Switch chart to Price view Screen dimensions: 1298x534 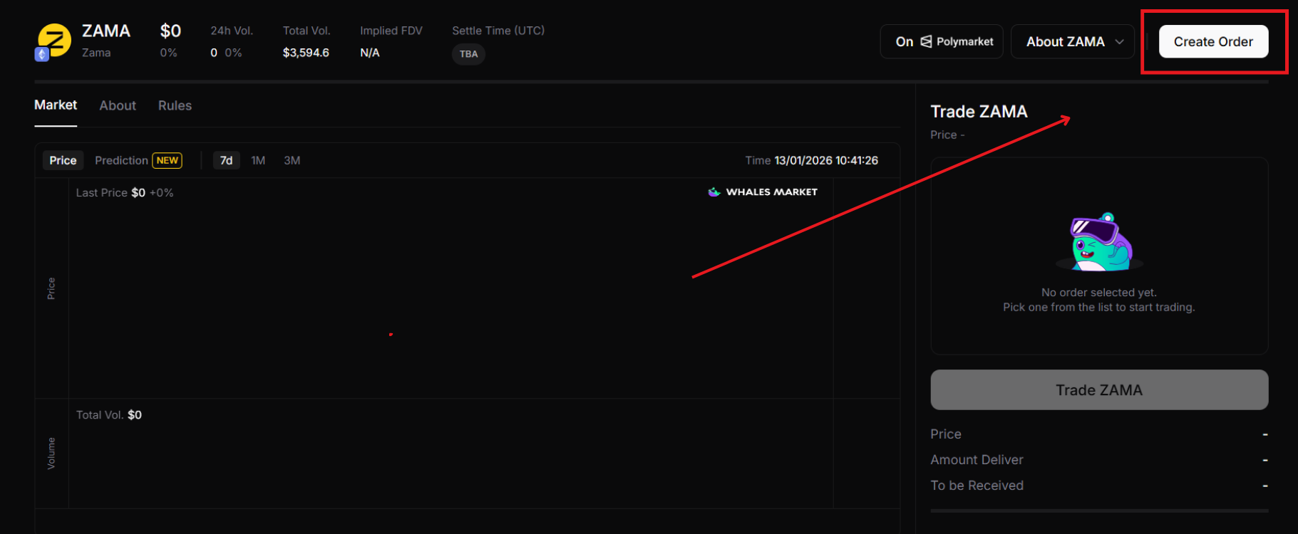(x=63, y=160)
